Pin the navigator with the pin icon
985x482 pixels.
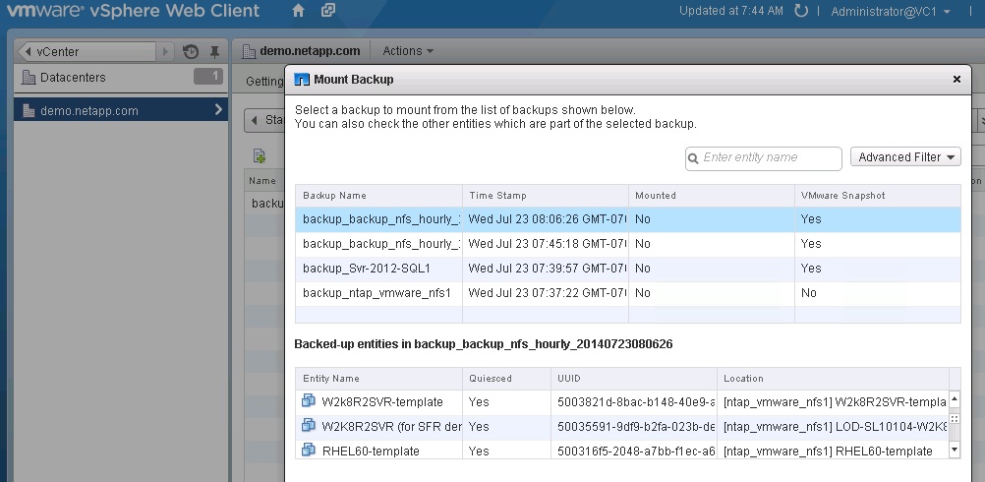tap(214, 51)
